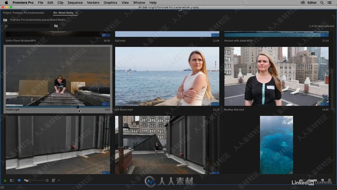Click the status bar icon at window bottom-left
The width and height of the screenshot is (337, 190).
pos(2,187)
